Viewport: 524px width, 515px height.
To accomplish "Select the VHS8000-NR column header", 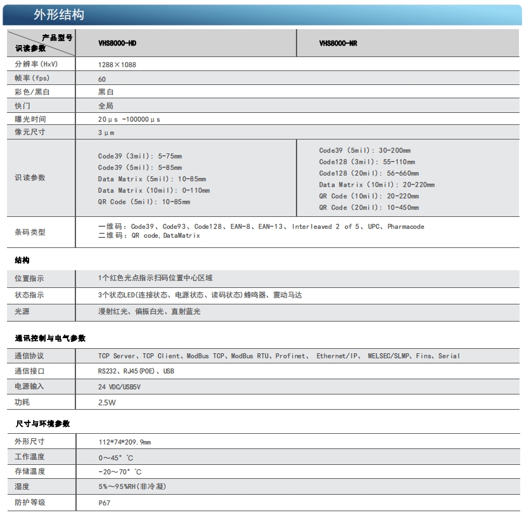I will pos(338,43).
